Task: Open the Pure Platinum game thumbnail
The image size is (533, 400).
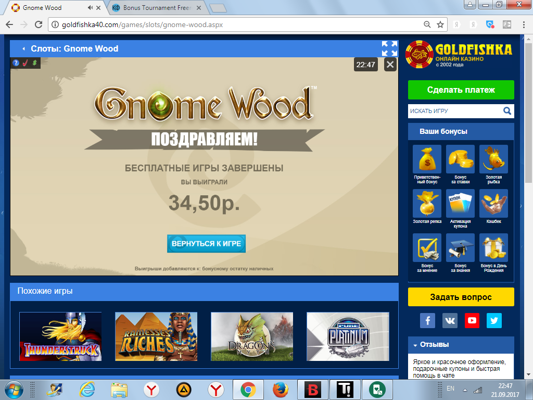Action: pos(348,336)
